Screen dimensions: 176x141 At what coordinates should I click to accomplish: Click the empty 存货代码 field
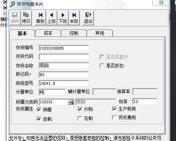coord(64,57)
